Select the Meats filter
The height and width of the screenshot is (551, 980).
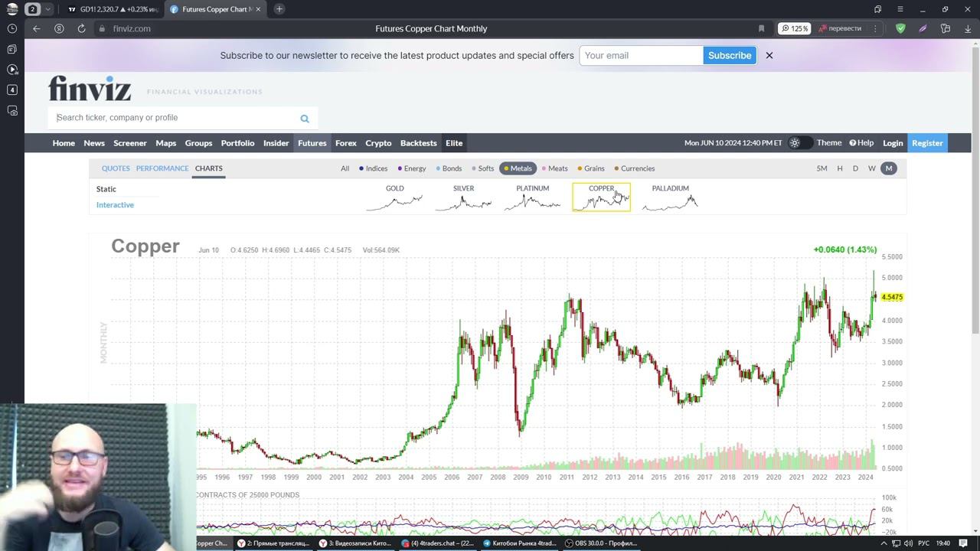pos(555,168)
